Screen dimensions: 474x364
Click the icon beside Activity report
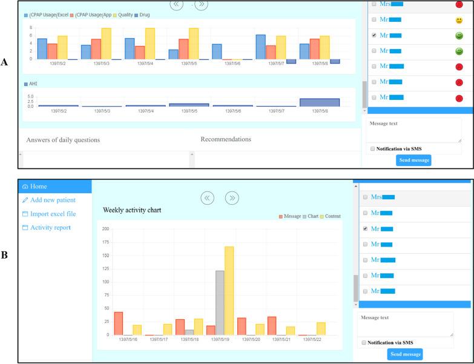tap(25, 228)
